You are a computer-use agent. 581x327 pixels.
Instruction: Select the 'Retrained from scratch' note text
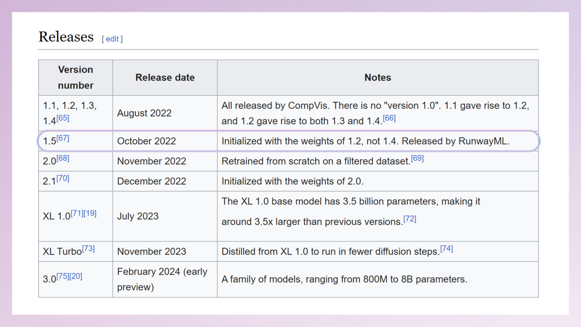pyautogui.click(x=316, y=161)
